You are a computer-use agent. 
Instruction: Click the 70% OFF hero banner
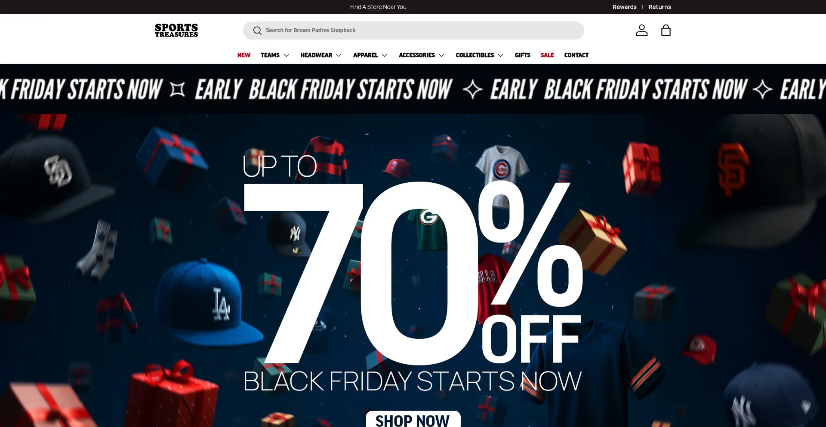(413, 270)
